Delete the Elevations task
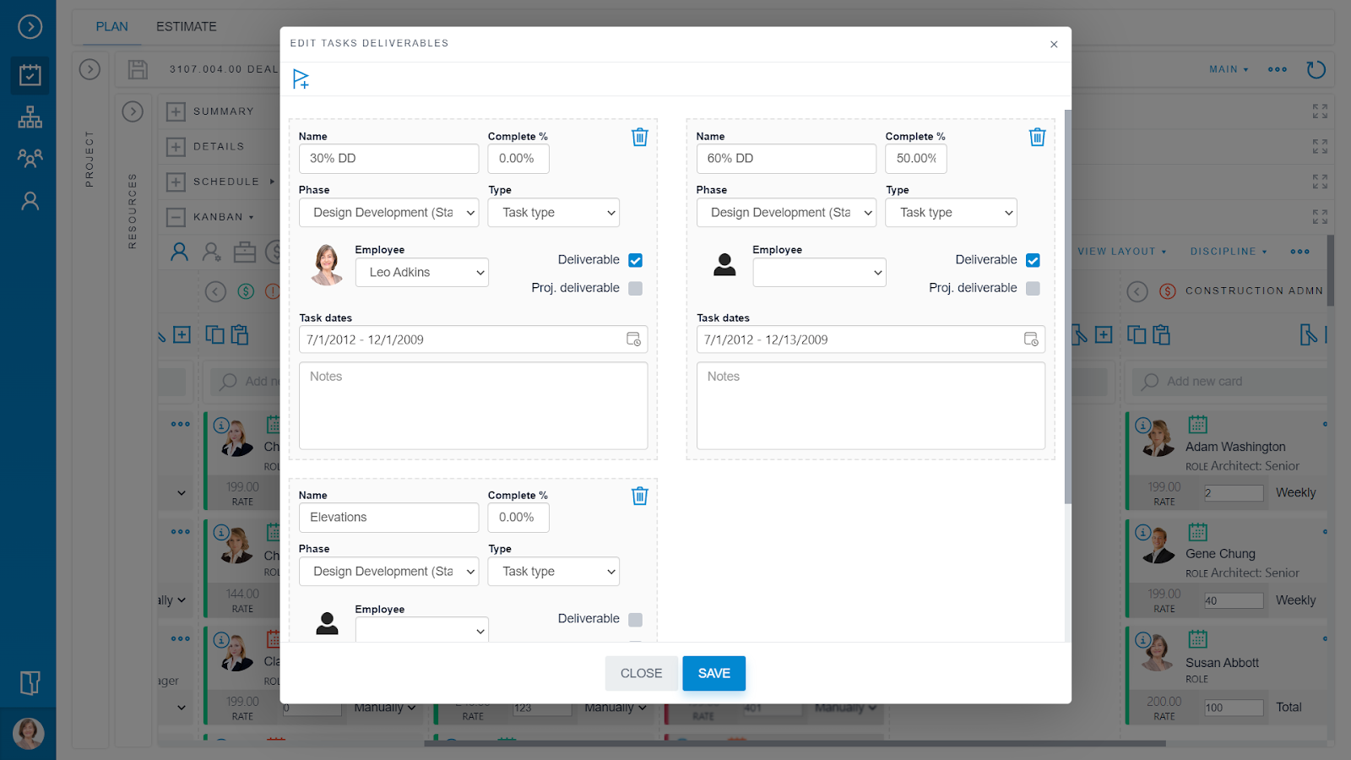Viewport: 1351px width, 760px height. [x=639, y=496]
